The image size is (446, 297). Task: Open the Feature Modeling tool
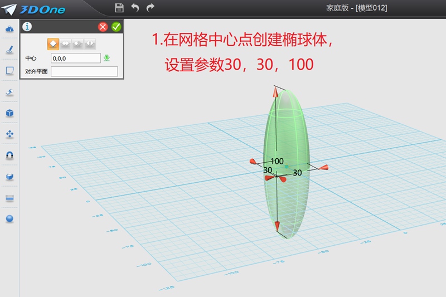pyautogui.click(x=9, y=92)
